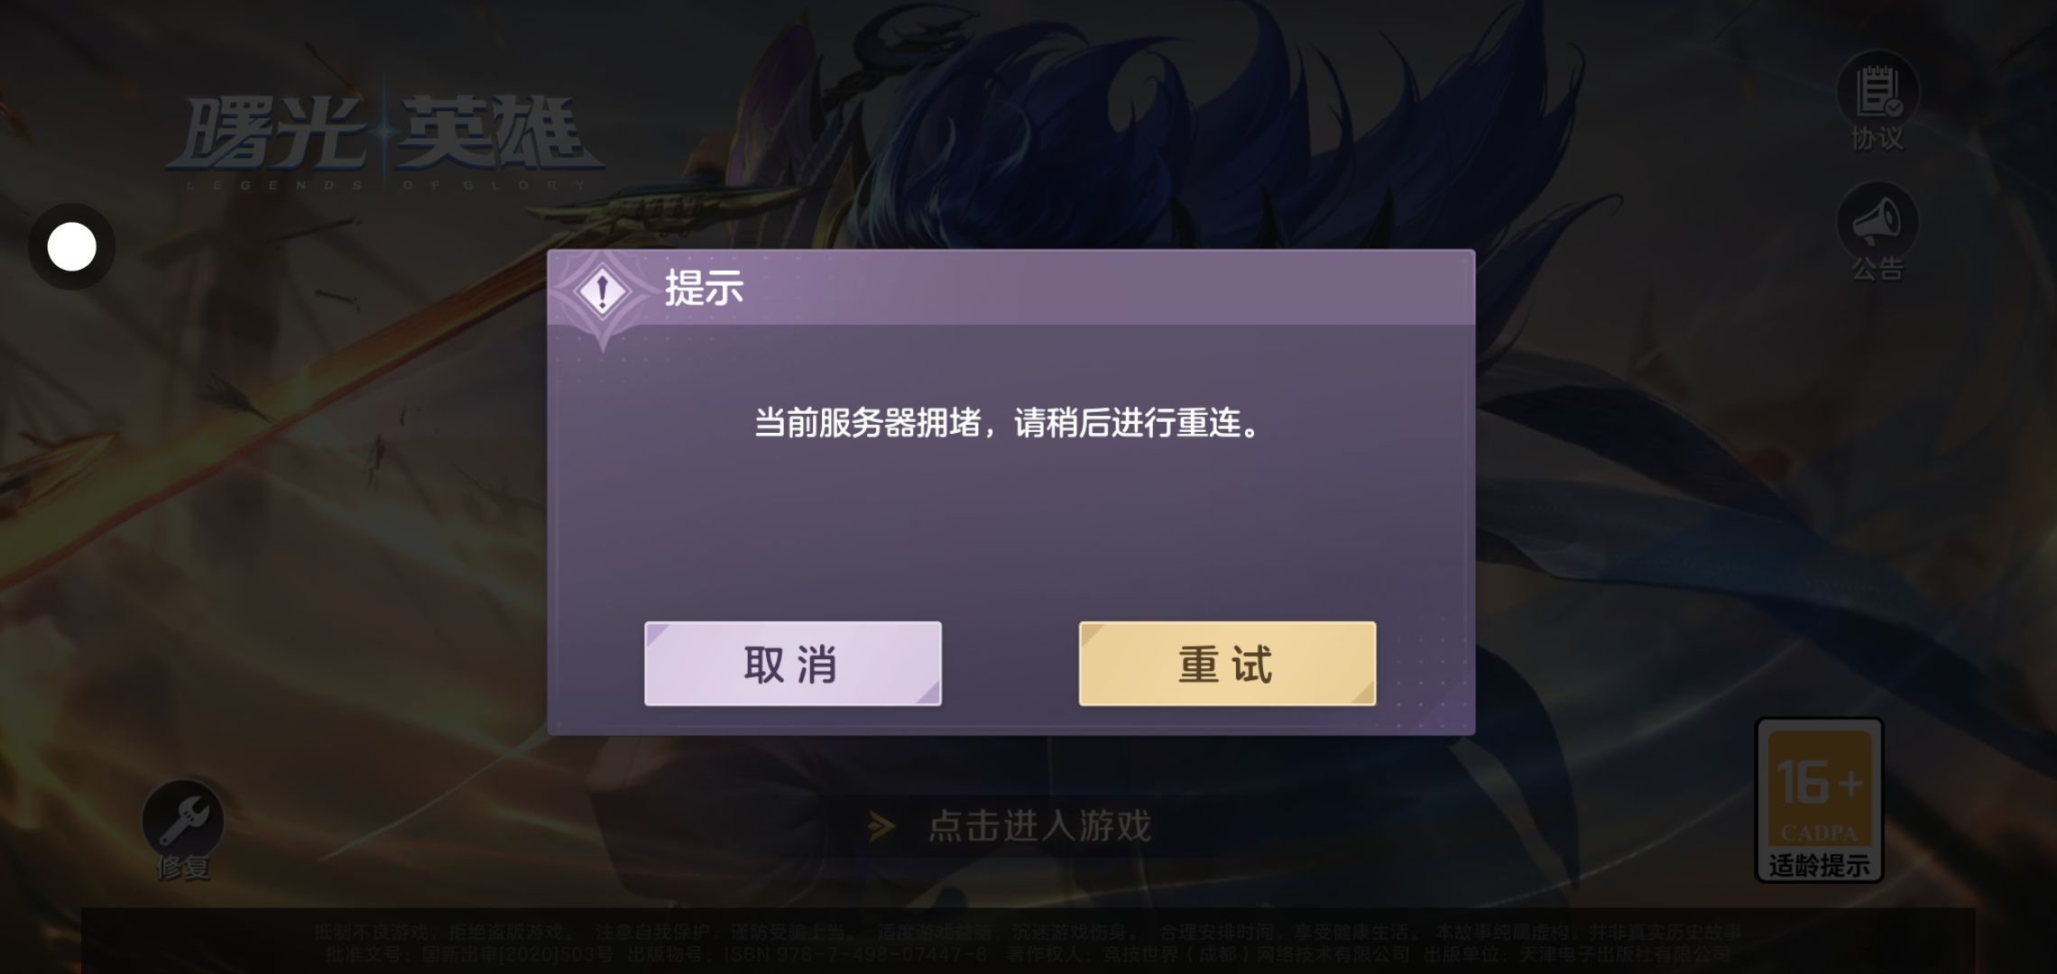Click the health advisory footer text line
The width and height of the screenshot is (2057, 974).
[x=1027, y=932]
